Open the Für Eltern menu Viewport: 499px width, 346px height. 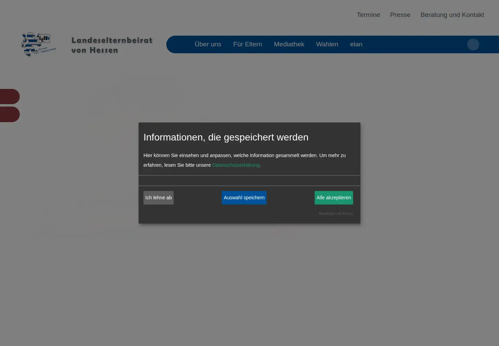(x=247, y=44)
